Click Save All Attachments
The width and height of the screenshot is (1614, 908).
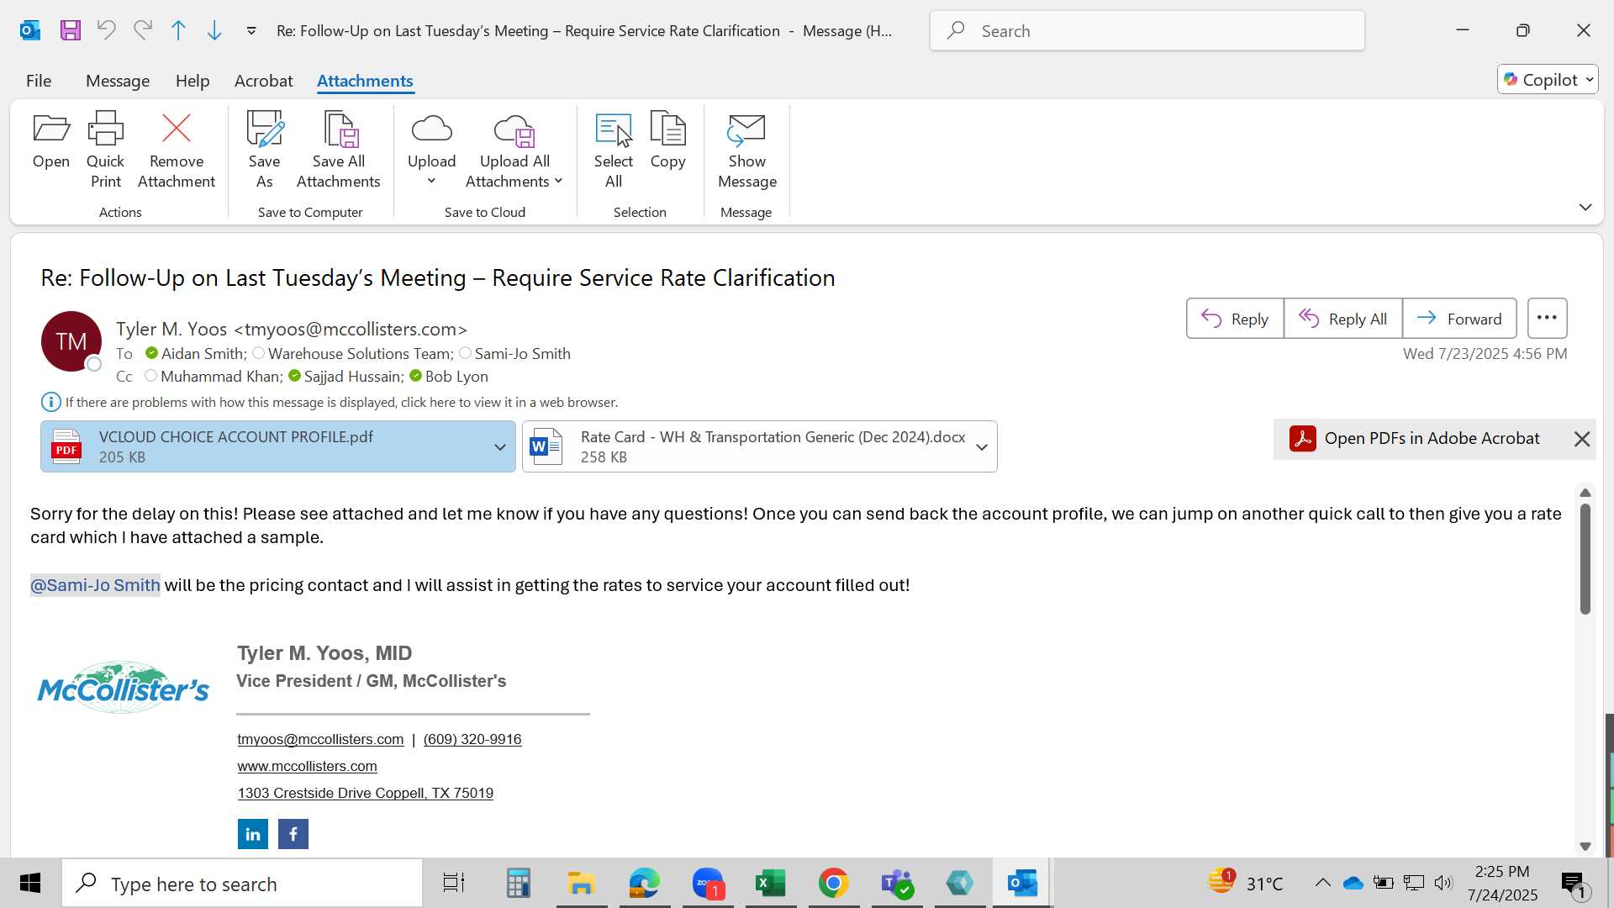tap(339, 150)
